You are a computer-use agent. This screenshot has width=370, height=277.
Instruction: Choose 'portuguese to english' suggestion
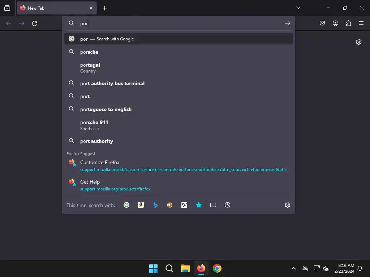click(178, 109)
